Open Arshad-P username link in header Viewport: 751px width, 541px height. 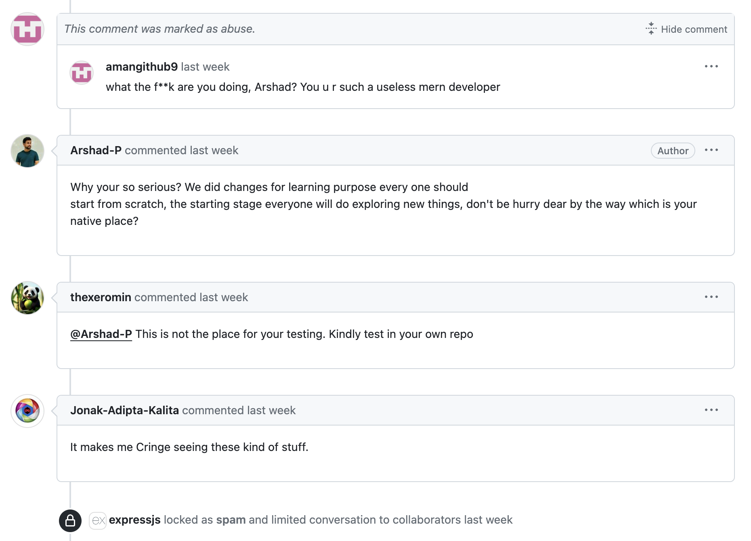(96, 151)
